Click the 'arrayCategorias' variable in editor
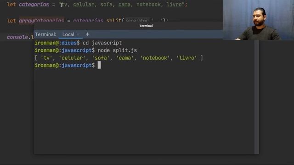294x165 pixels. pos(41,20)
